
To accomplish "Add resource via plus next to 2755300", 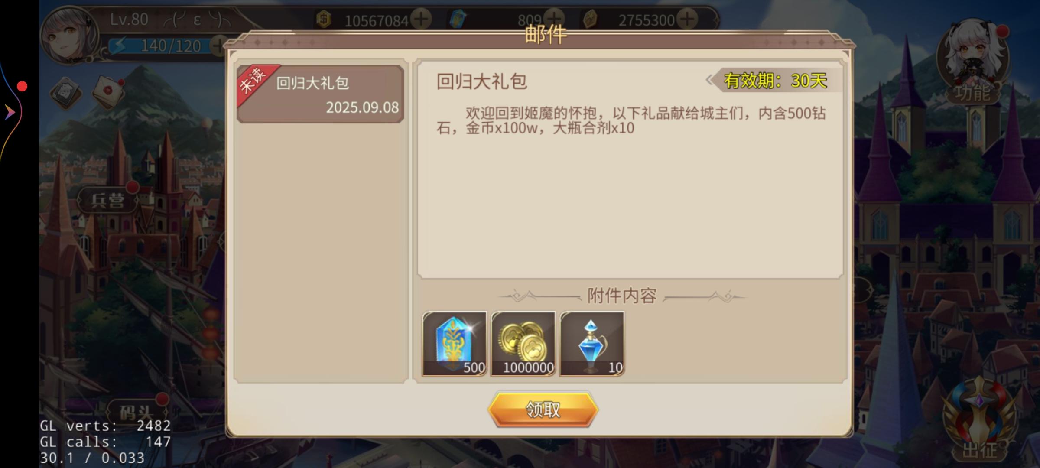I will coord(687,19).
